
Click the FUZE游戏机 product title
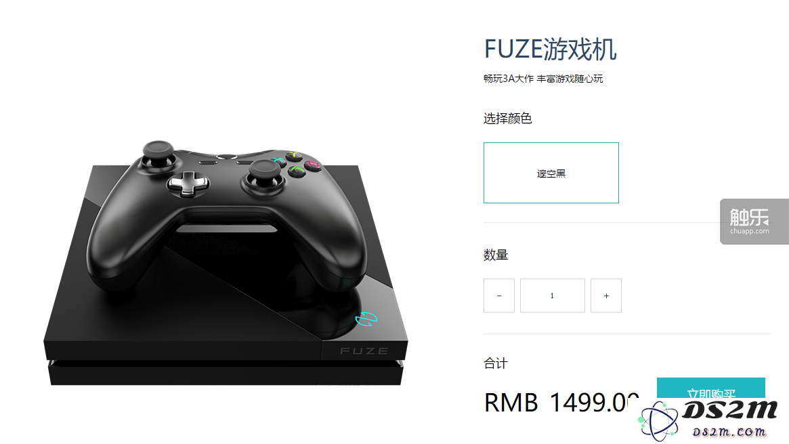pos(550,49)
